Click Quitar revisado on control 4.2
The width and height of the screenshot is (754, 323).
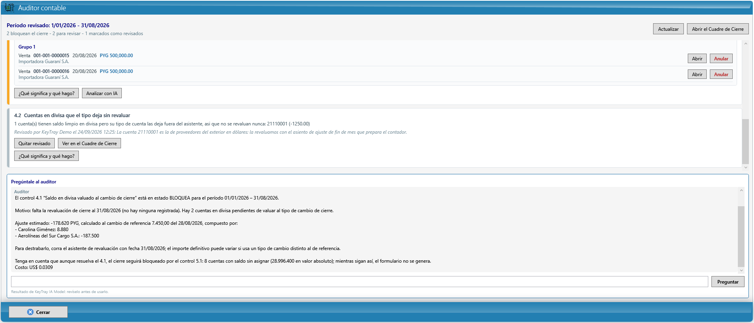(34, 143)
